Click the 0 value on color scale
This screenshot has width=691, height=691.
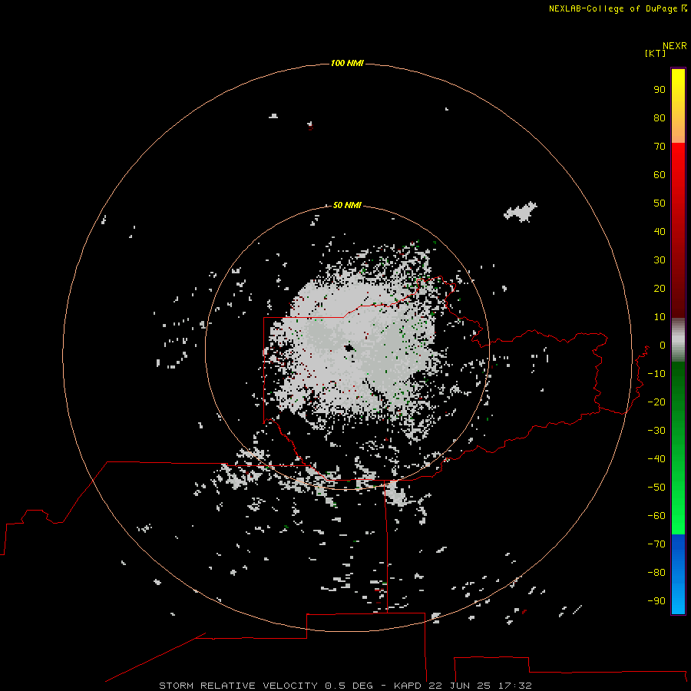pyautogui.click(x=663, y=345)
